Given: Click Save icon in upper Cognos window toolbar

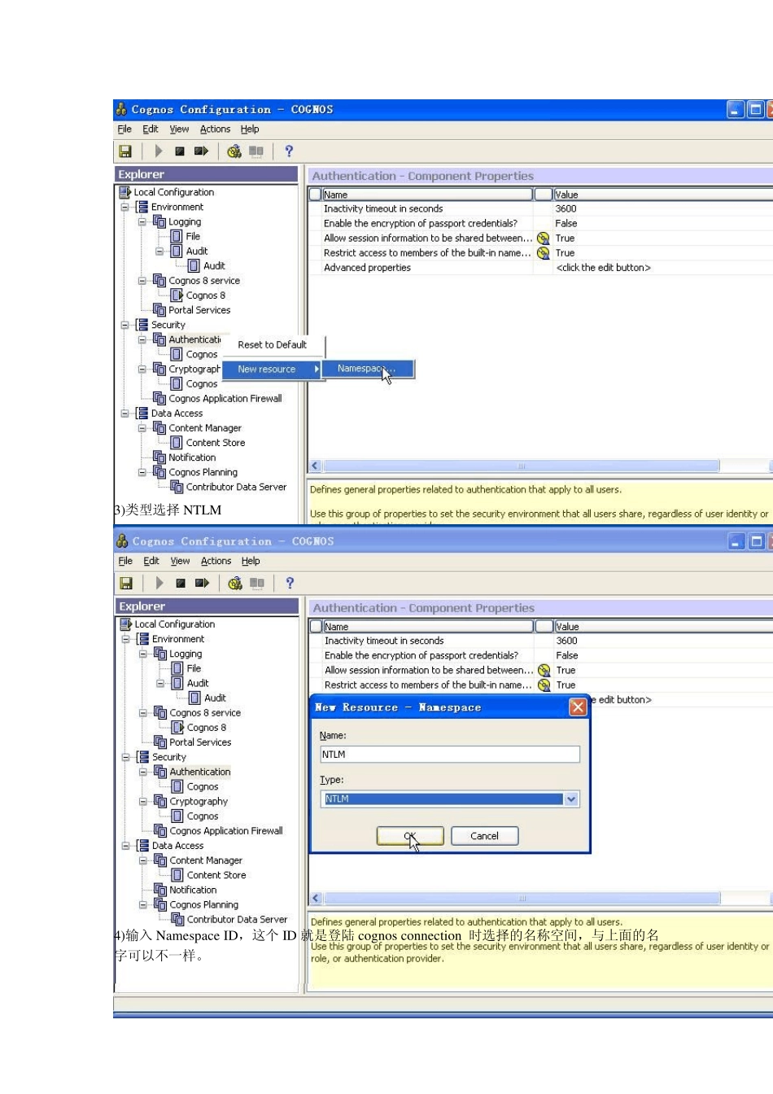Looking at the screenshot, I should coord(125,151).
